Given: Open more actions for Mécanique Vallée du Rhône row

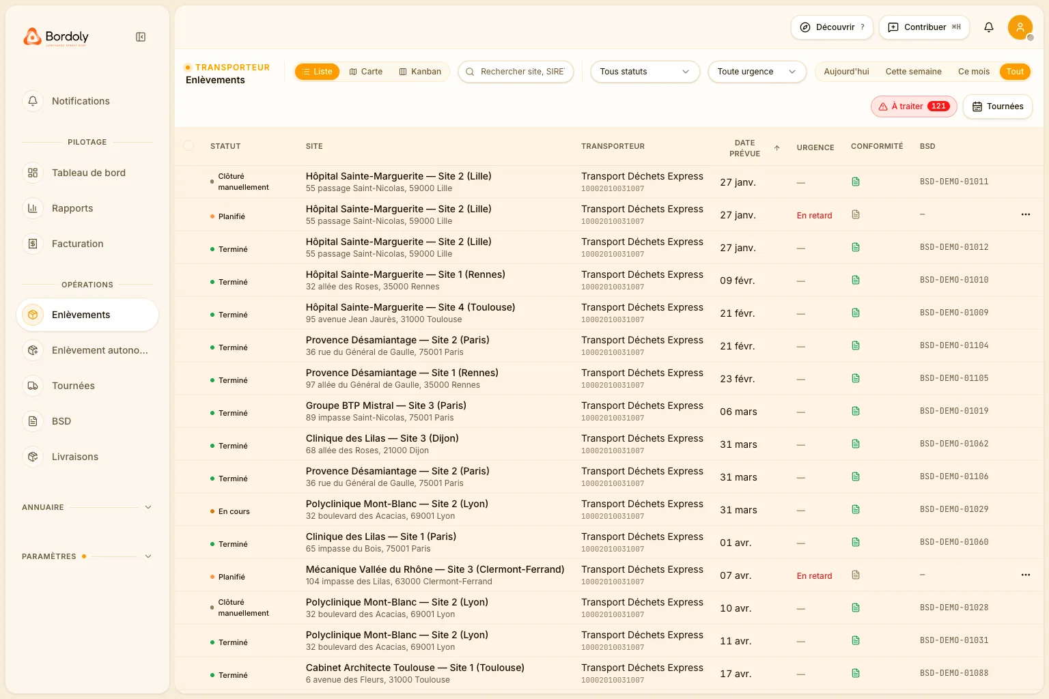Looking at the screenshot, I should coord(1025,575).
